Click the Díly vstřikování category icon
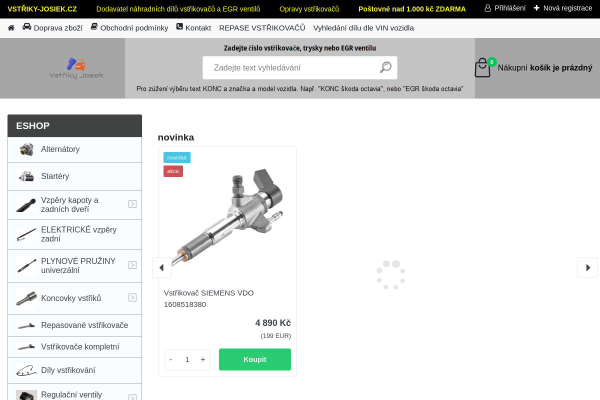Screen dimensions: 600x400 [26, 370]
